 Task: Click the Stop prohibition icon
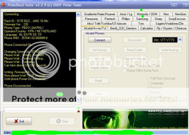59,121
